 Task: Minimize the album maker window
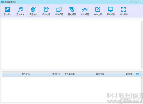point(136,2)
